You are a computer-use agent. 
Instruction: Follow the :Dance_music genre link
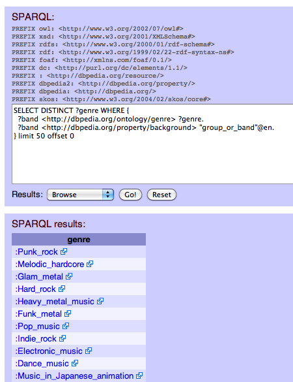coord(42,364)
